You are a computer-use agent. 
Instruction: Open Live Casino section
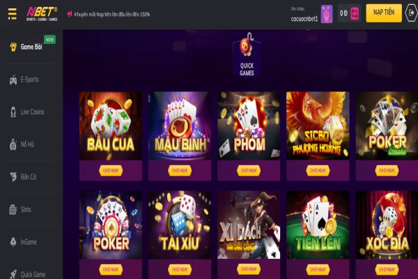pos(31,112)
